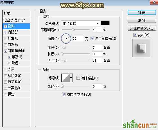Enable 消除锯齿 anti-alias checkbox
Screen dimensions: 158x130
78,78
